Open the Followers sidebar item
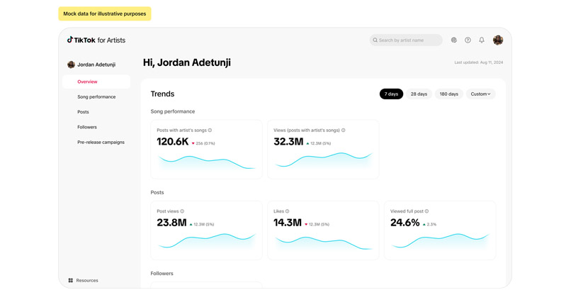 (x=87, y=127)
